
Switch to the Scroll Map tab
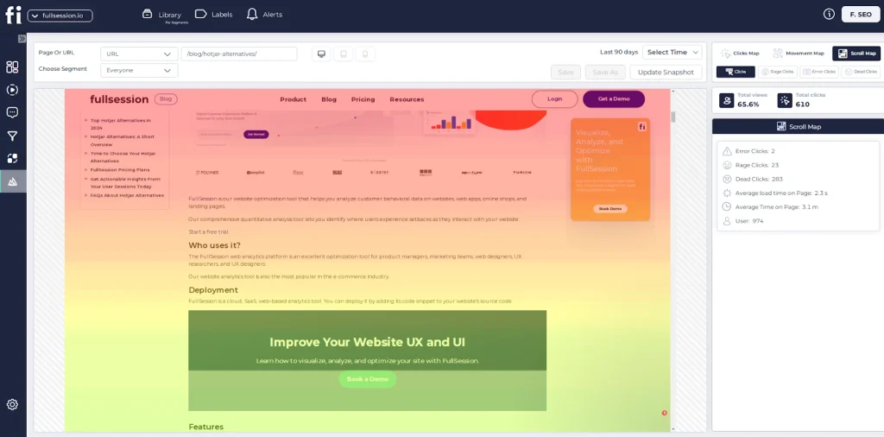[x=856, y=54]
